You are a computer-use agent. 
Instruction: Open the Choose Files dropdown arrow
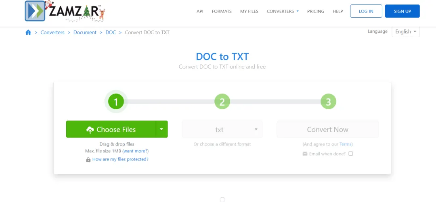click(161, 129)
